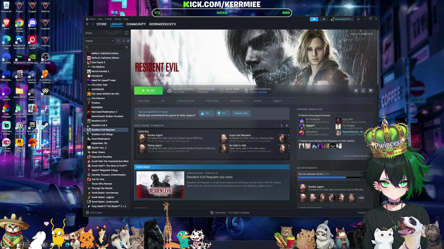
Task: Open the KermieeKickTV account dropdown
Action: [342, 19]
